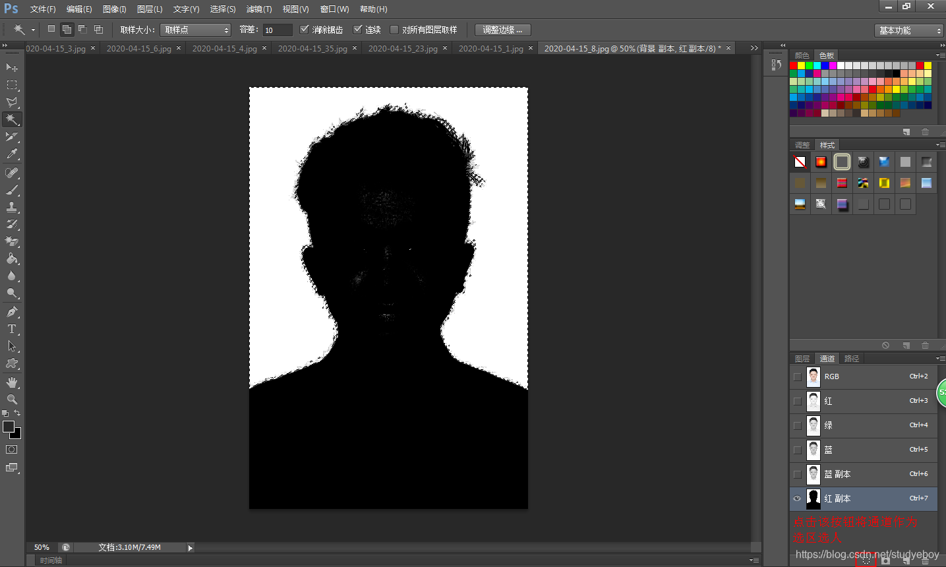Set tolerance 容差 input field
This screenshot has height=567, width=946.
tap(277, 30)
